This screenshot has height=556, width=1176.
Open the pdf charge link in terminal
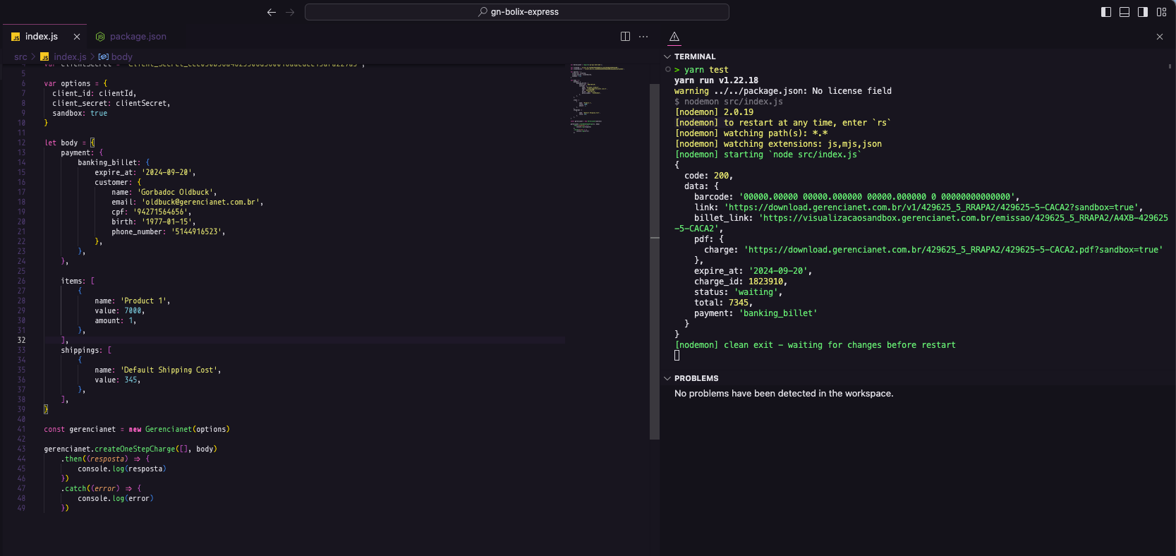click(953, 250)
